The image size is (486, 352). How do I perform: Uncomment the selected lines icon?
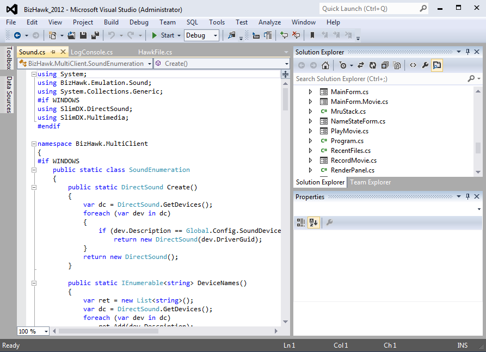click(296, 35)
